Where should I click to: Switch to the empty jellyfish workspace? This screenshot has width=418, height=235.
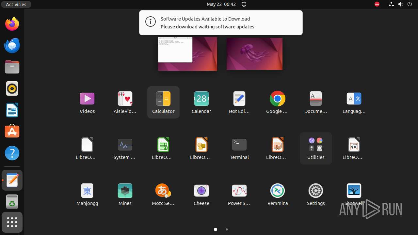(x=254, y=54)
